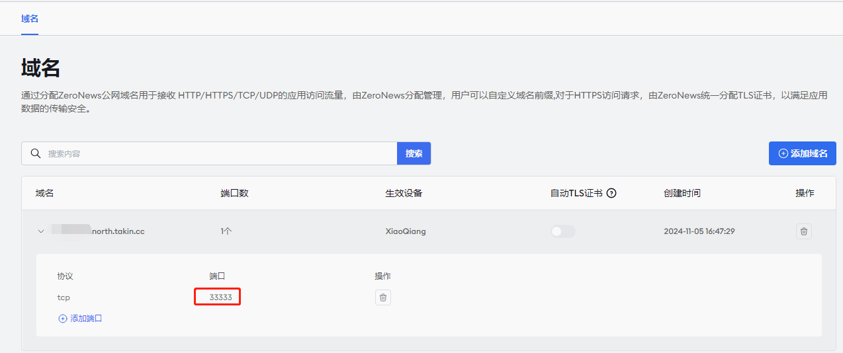Toggle the 自动TLS证书 switch for north.takin.cc

point(563,231)
